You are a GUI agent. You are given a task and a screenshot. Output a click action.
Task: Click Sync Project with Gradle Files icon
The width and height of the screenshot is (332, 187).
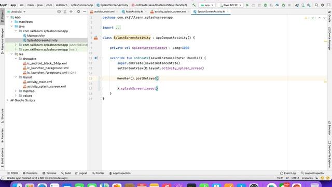(297, 5)
